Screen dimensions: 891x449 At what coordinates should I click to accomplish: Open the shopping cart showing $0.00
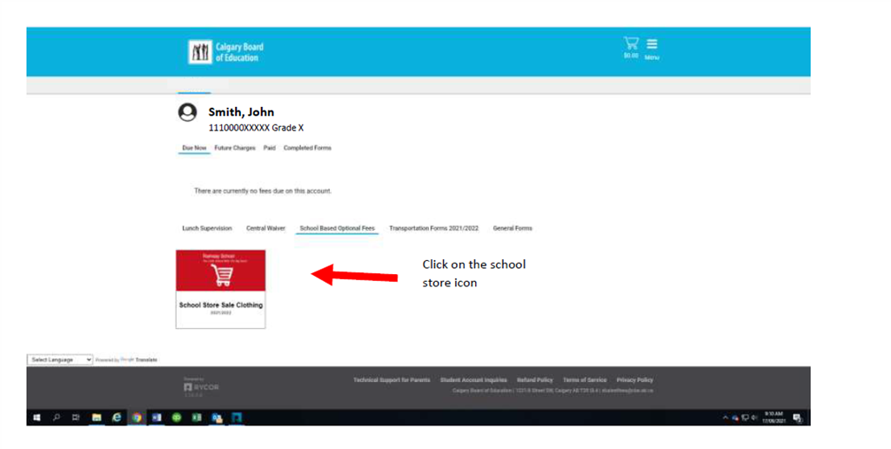[x=631, y=44]
